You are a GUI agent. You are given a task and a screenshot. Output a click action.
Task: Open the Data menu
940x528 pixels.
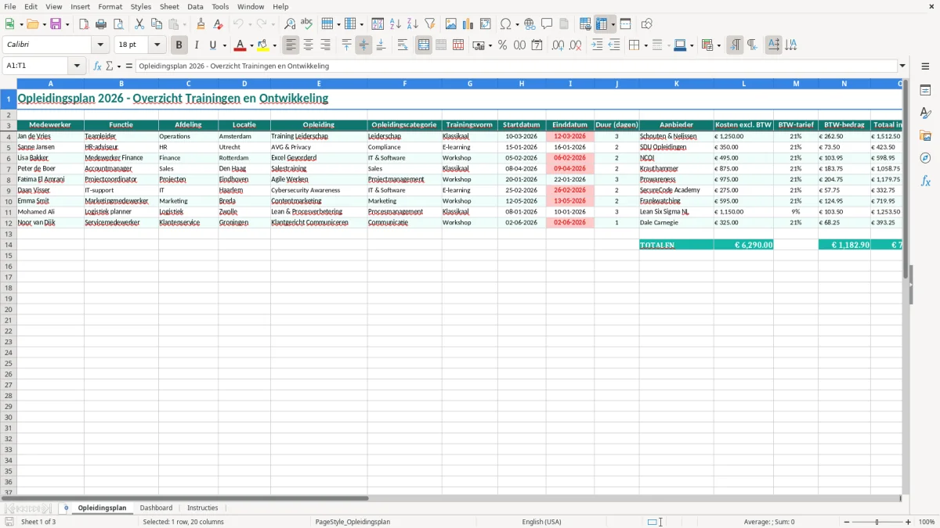tap(195, 6)
